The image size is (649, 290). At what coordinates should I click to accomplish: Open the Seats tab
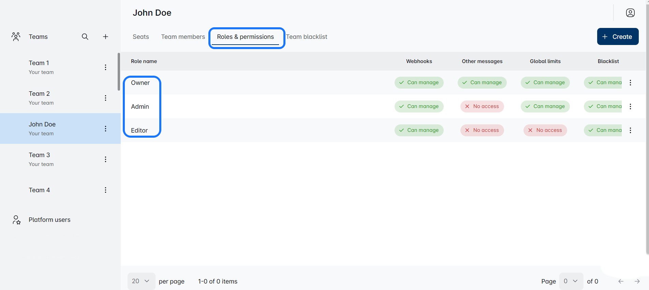tap(141, 37)
